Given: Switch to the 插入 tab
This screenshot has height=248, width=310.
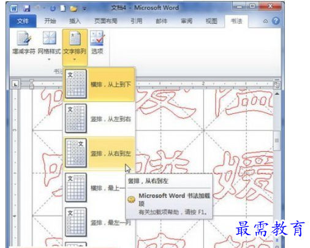Looking at the screenshot, I should coord(75,21).
